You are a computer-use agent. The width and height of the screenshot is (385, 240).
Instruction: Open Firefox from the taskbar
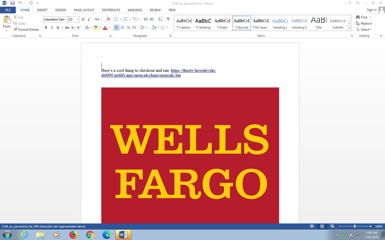tap(74, 235)
